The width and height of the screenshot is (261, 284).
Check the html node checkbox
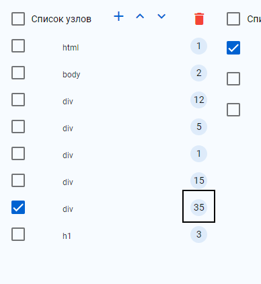coord(18,46)
